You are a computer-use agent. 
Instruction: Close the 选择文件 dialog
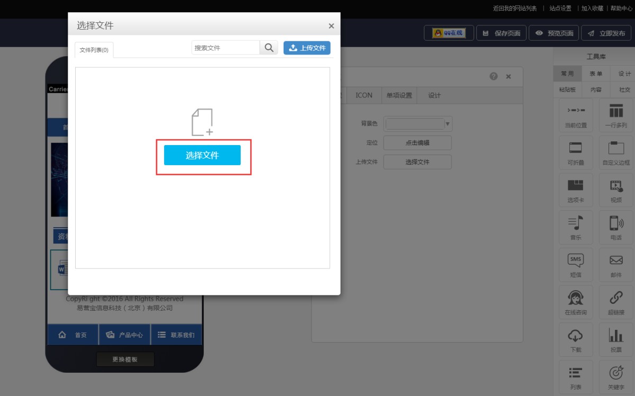pos(331,26)
